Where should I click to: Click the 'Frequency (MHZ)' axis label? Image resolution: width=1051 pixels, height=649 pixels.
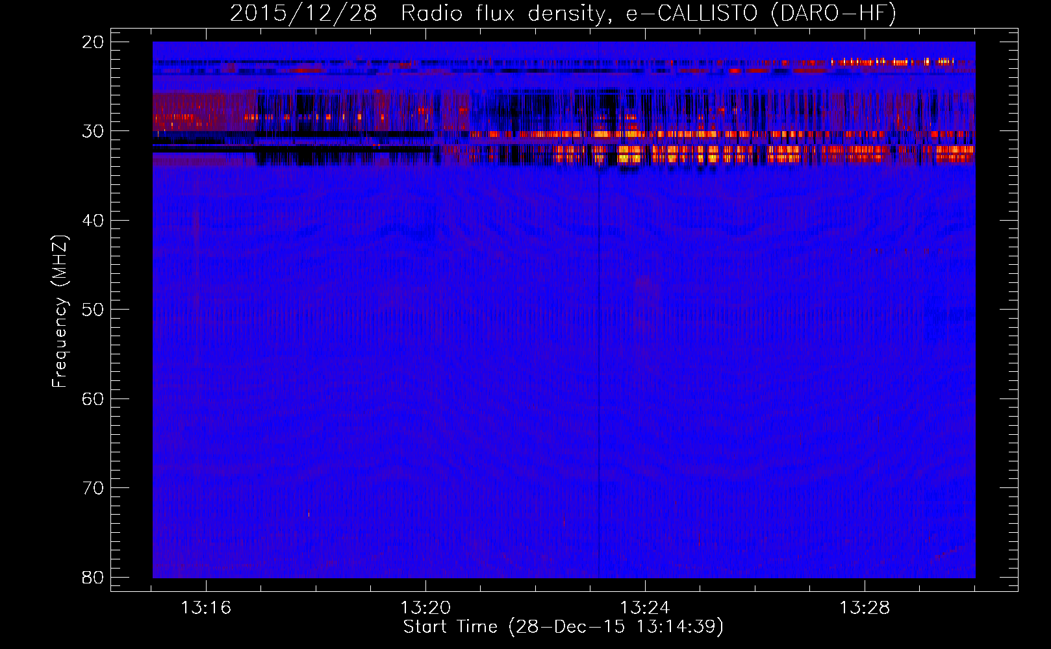click(x=60, y=312)
